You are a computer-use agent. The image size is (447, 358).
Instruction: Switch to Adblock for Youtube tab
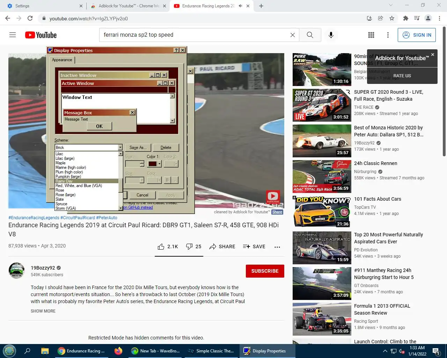pos(128,6)
